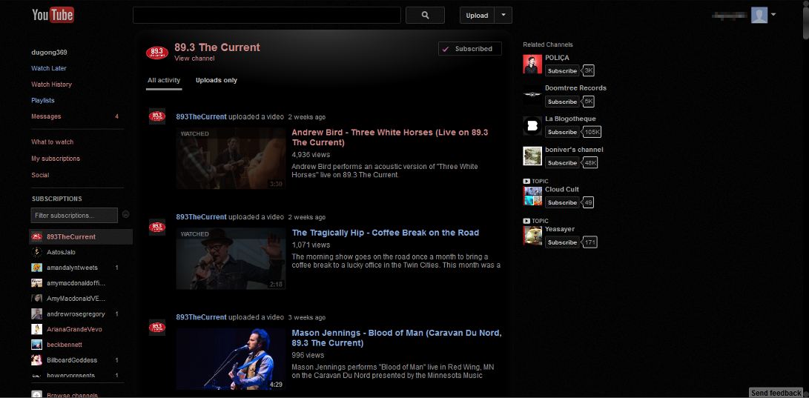Open View channel link
Image resolution: width=809 pixels, height=398 pixels.
(194, 59)
